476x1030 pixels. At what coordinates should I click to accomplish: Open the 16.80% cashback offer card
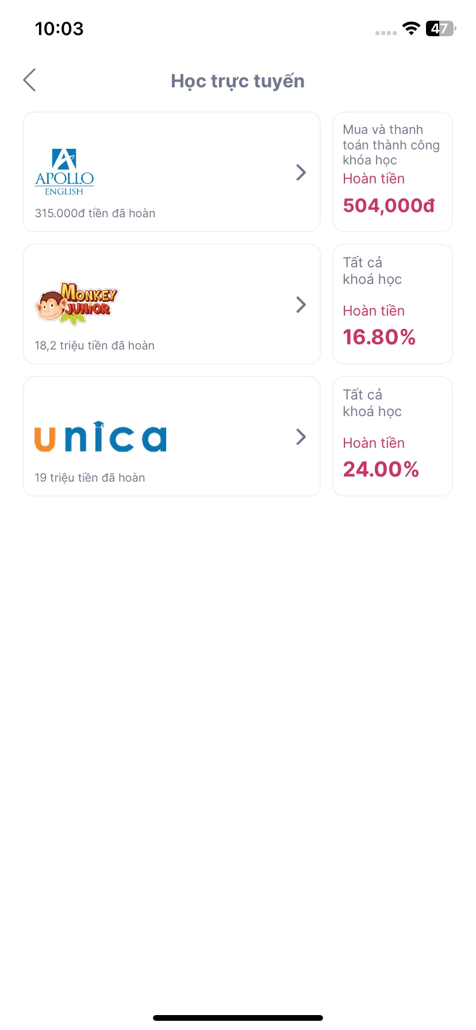[393, 304]
